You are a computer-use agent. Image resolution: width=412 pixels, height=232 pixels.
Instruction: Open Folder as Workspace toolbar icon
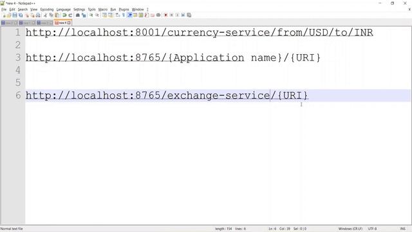point(153,15)
